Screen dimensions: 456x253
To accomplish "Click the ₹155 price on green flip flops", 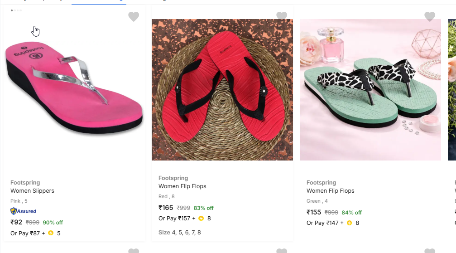I will 314,212.
